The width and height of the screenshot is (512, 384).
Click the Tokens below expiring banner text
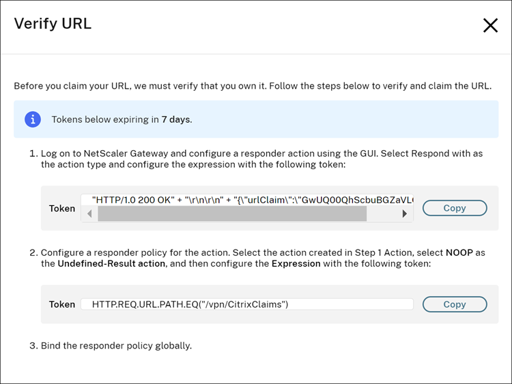pos(122,119)
